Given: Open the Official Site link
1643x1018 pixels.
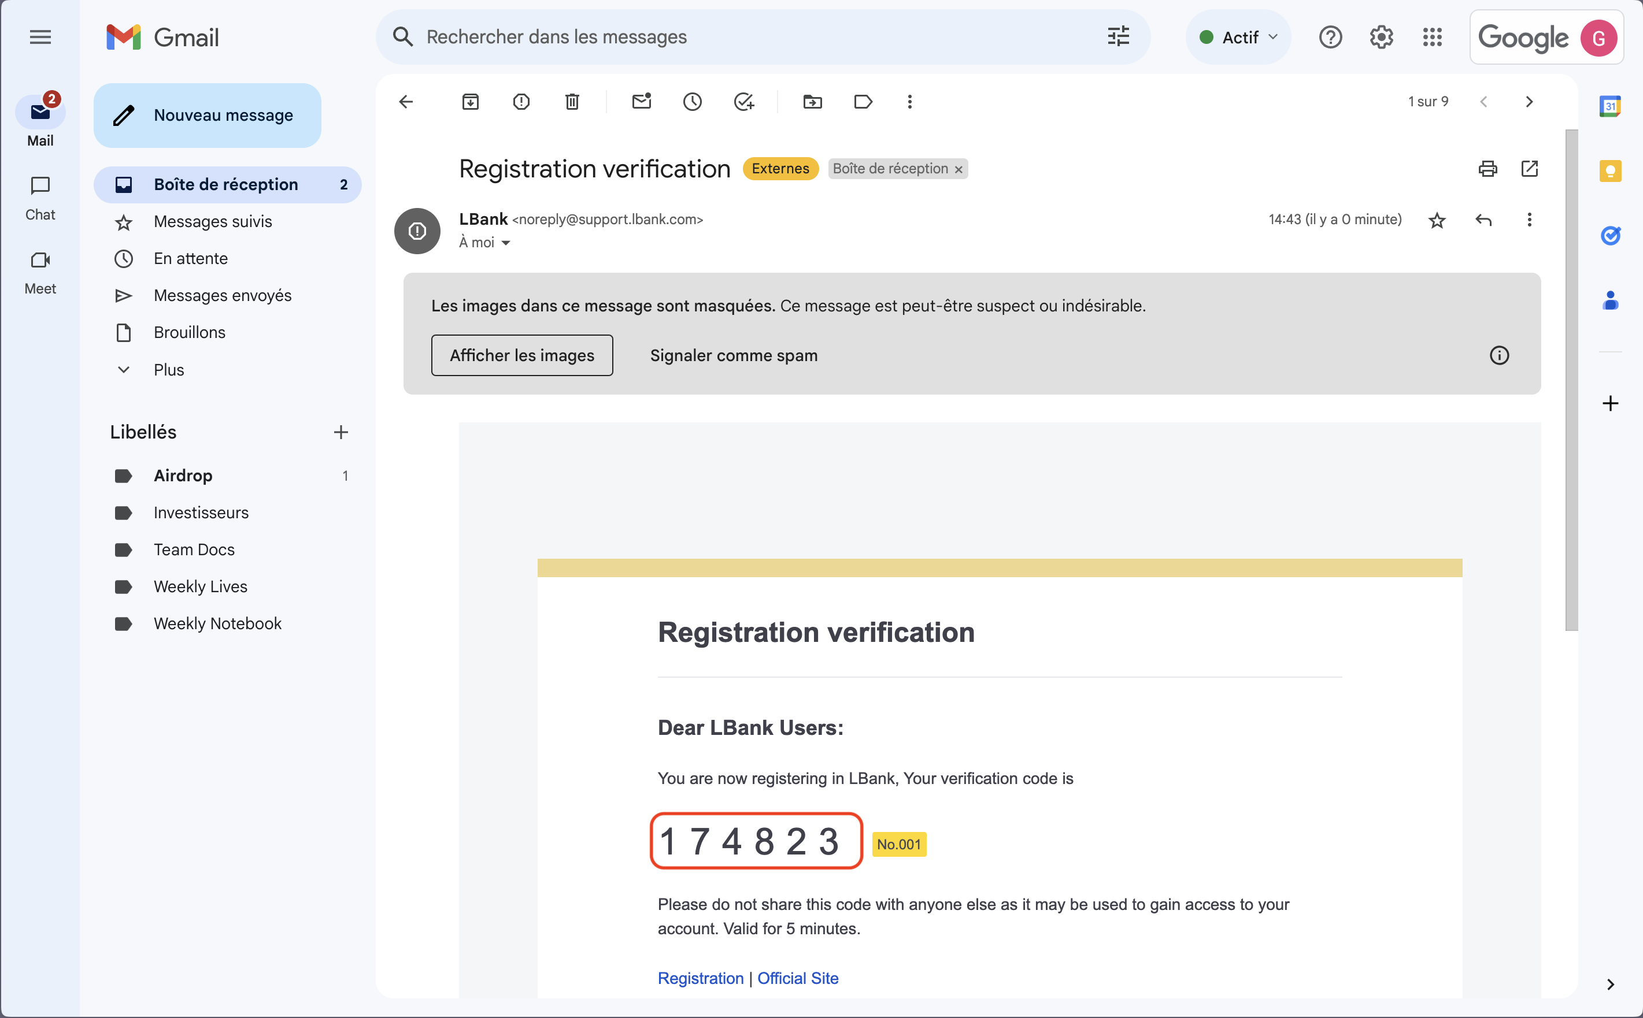Looking at the screenshot, I should 798,978.
